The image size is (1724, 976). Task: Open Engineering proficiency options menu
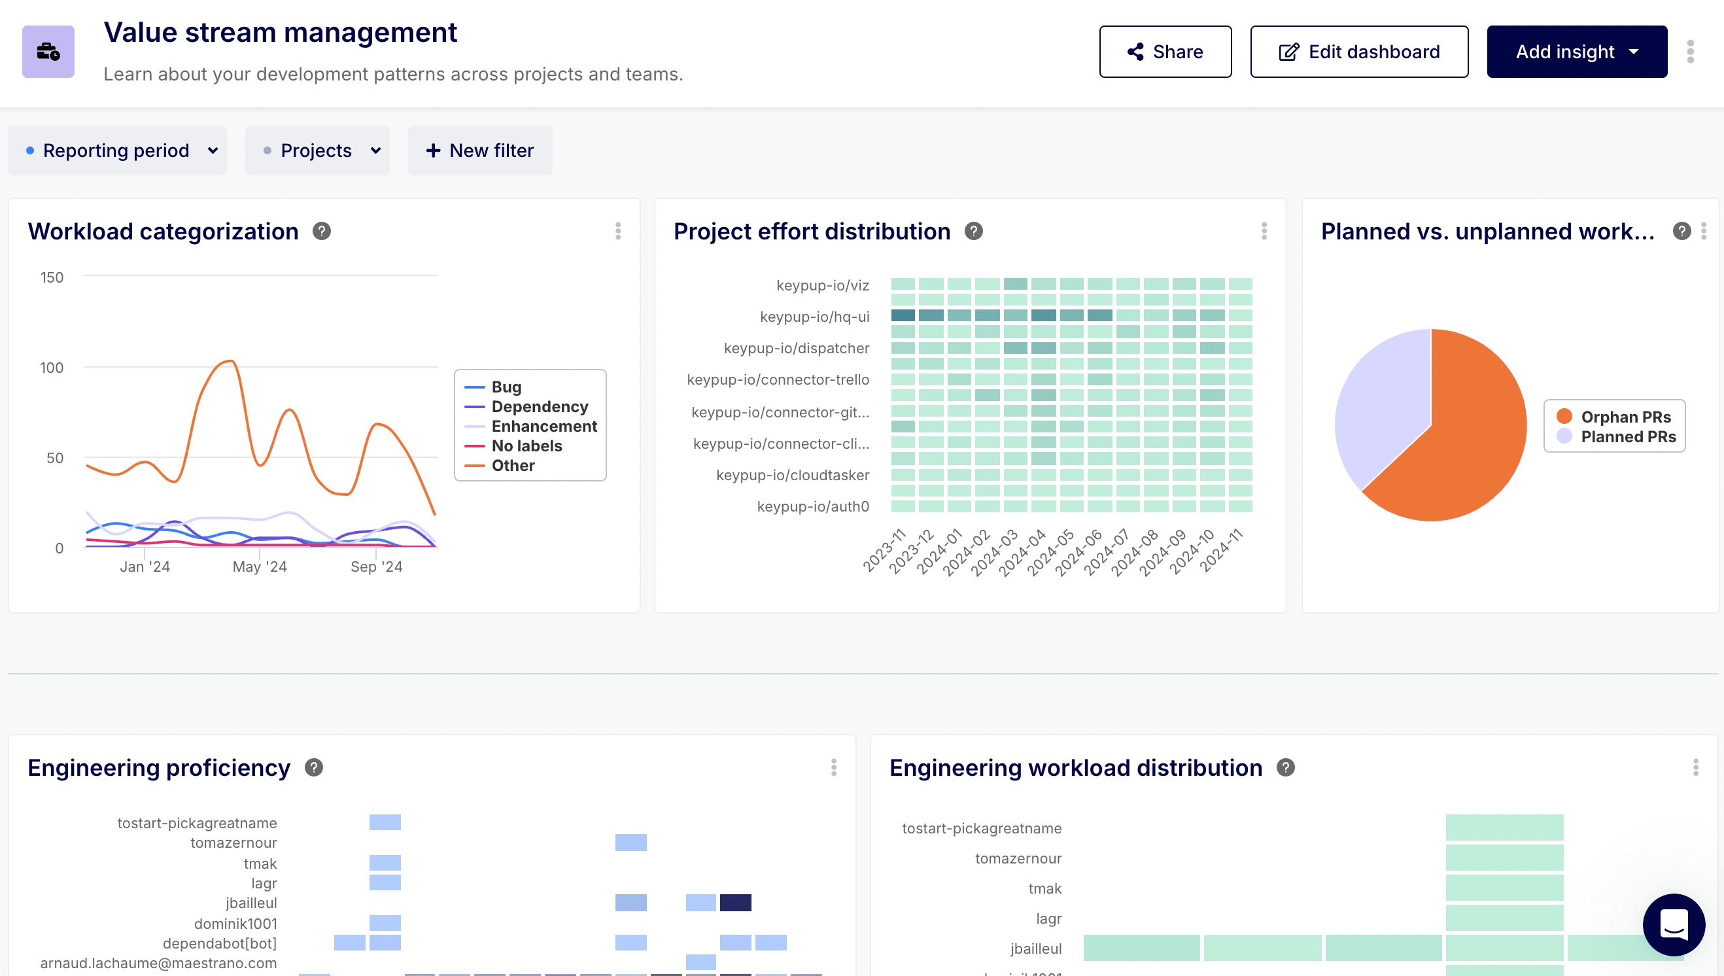click(x=833, y=767)
